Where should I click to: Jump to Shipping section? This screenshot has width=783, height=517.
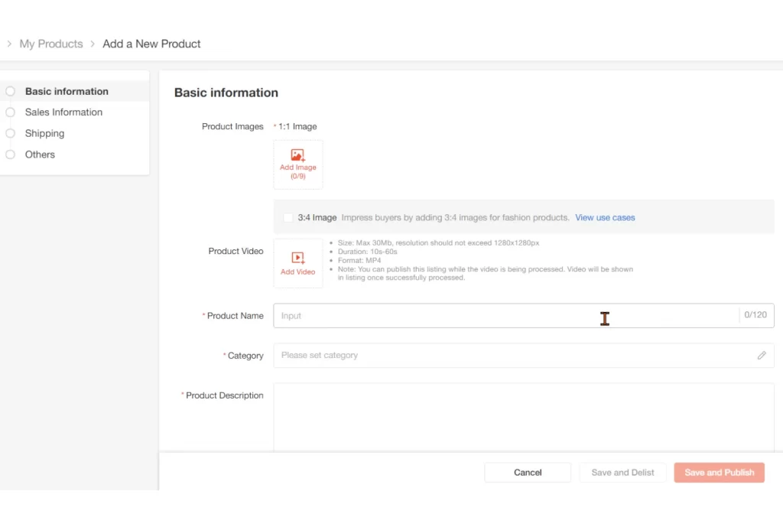(x=44, y=133)
